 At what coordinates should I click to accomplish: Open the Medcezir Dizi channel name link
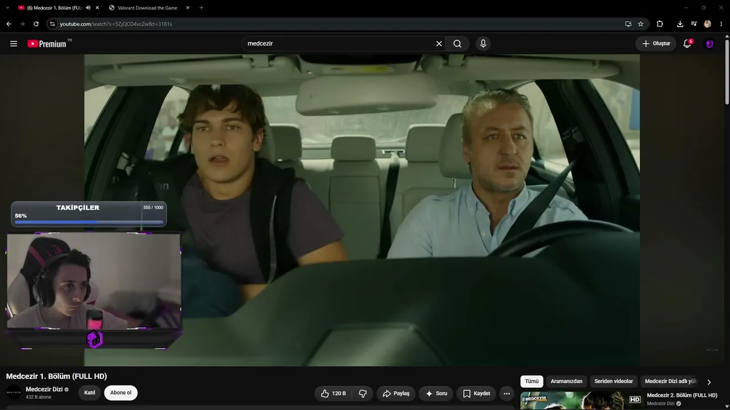tap(44, 389)
